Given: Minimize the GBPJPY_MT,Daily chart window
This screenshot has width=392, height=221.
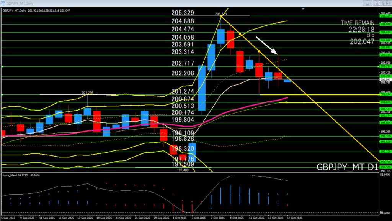Looking at the screenshot, I should tap(367, 3).
